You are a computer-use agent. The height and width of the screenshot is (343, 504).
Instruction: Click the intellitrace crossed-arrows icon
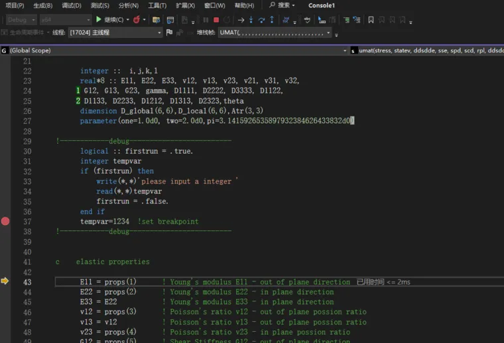click(286, 20)
